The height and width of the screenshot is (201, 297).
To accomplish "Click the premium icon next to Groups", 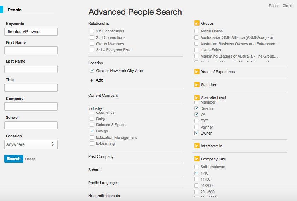I will 197,23.
